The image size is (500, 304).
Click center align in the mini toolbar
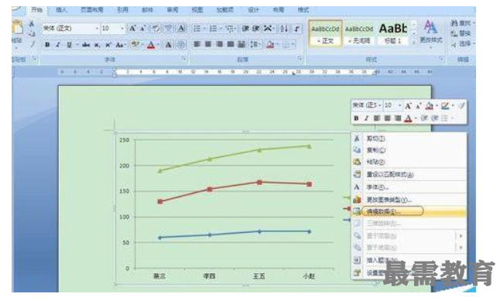tap(388, 118)
